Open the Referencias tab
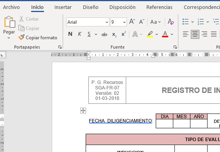 point(159,7)
